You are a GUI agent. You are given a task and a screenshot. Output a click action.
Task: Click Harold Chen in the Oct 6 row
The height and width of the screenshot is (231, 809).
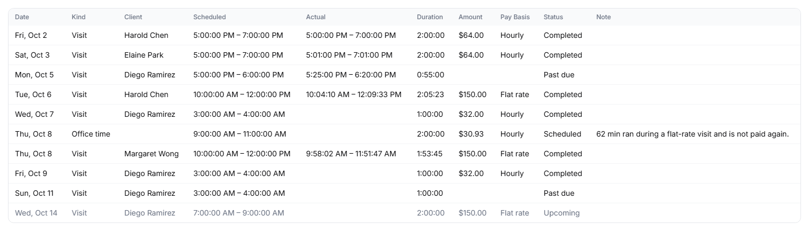tap(146, 94)
